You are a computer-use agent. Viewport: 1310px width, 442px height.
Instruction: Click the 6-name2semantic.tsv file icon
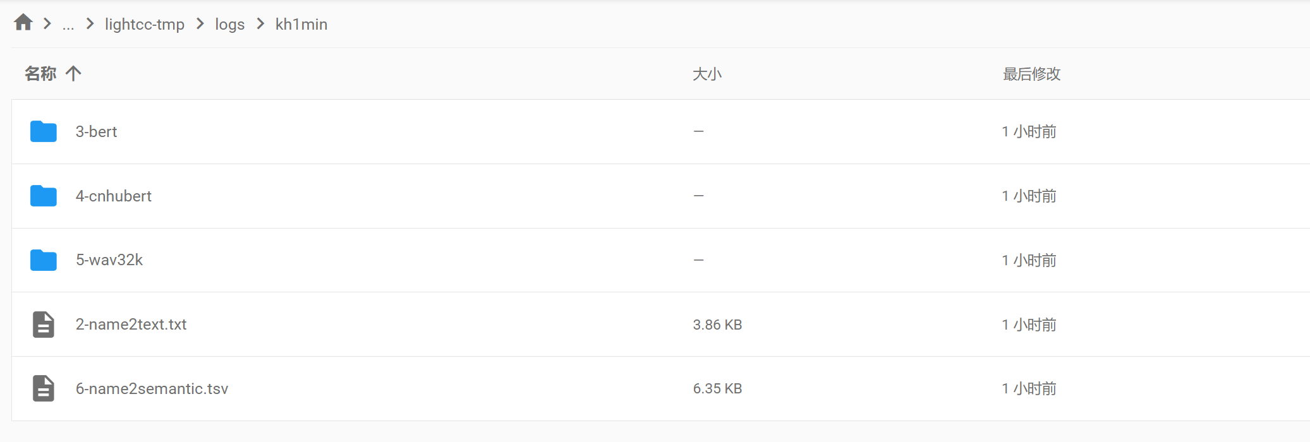[44, 388]
